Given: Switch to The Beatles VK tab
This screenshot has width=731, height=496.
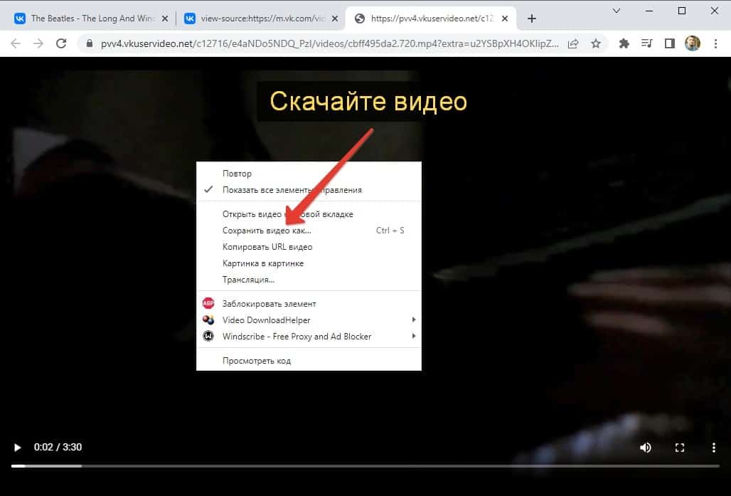Looking at the screenshot, I should tap(89, 19).
